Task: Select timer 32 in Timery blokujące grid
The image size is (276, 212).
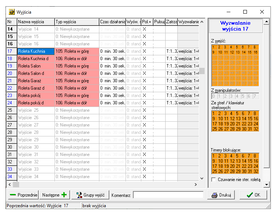Action: [256, 171]
